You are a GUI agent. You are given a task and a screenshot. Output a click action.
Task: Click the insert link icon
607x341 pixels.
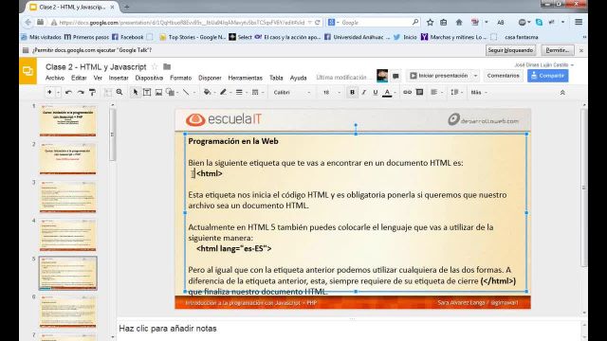point(407,93)
